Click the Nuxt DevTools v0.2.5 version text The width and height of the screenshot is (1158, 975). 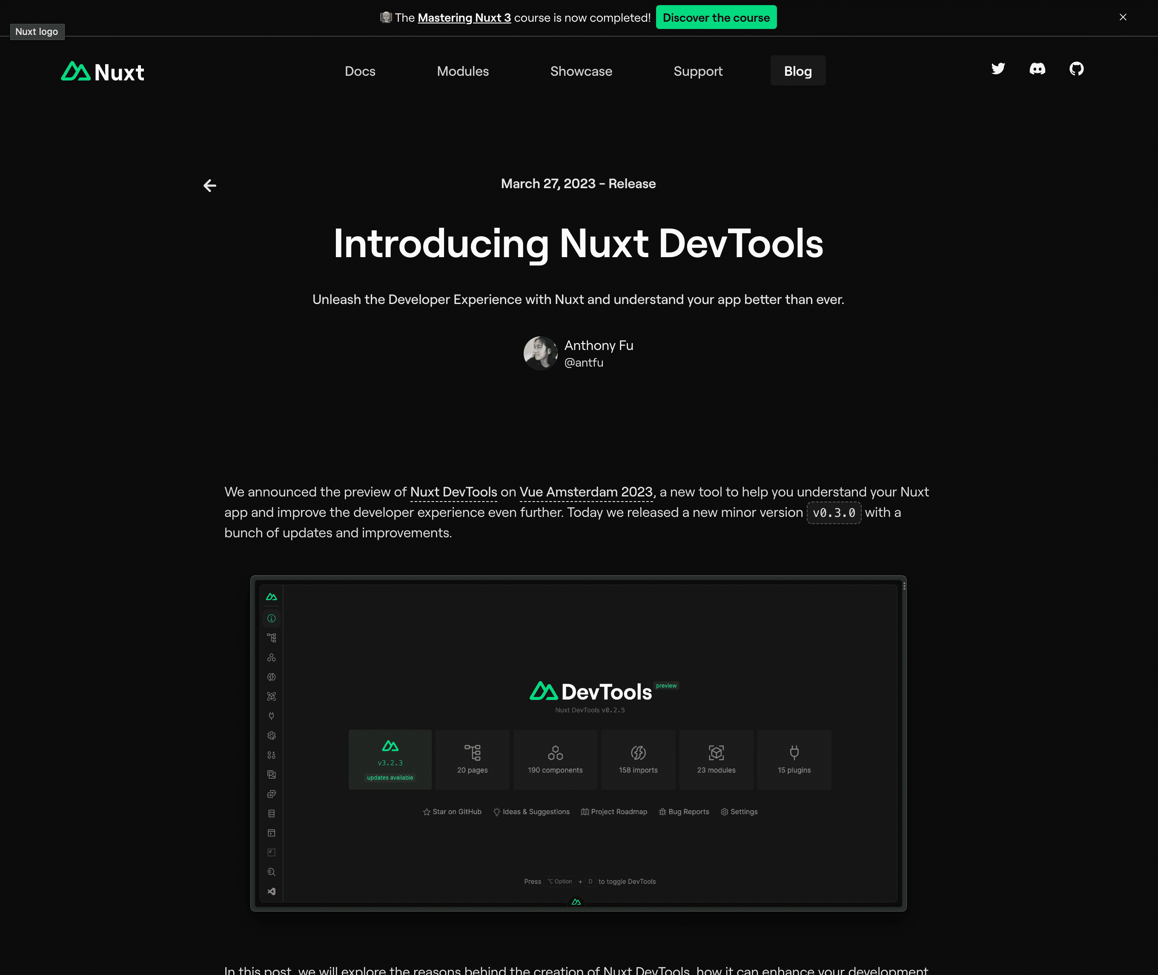pos(590,710)
